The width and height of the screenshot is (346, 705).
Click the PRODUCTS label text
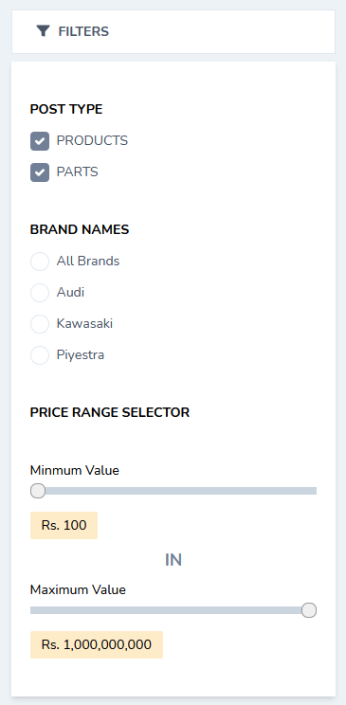pyautogui.click(x=92, y=141)
